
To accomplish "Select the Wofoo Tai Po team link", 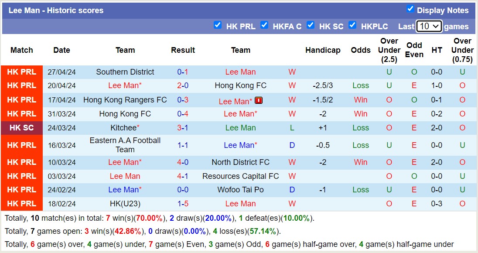I will tap(240, 190).
